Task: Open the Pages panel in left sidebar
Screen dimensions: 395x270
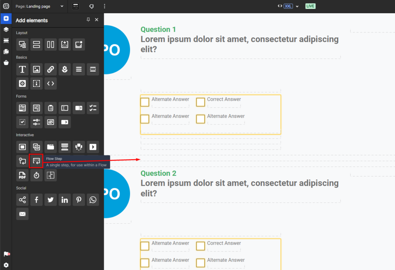Action: [6, 52]
